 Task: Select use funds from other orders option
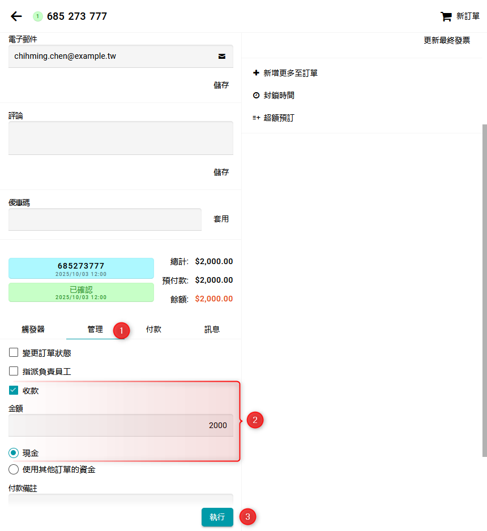click(x=14, y=469)
